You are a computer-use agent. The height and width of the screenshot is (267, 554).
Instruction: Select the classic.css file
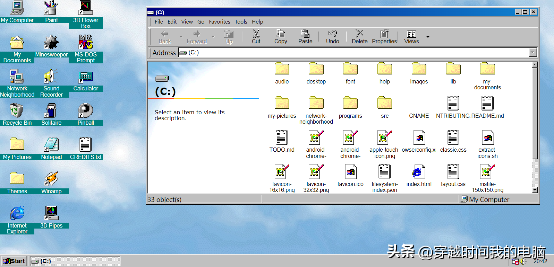(x=453, y=142)
